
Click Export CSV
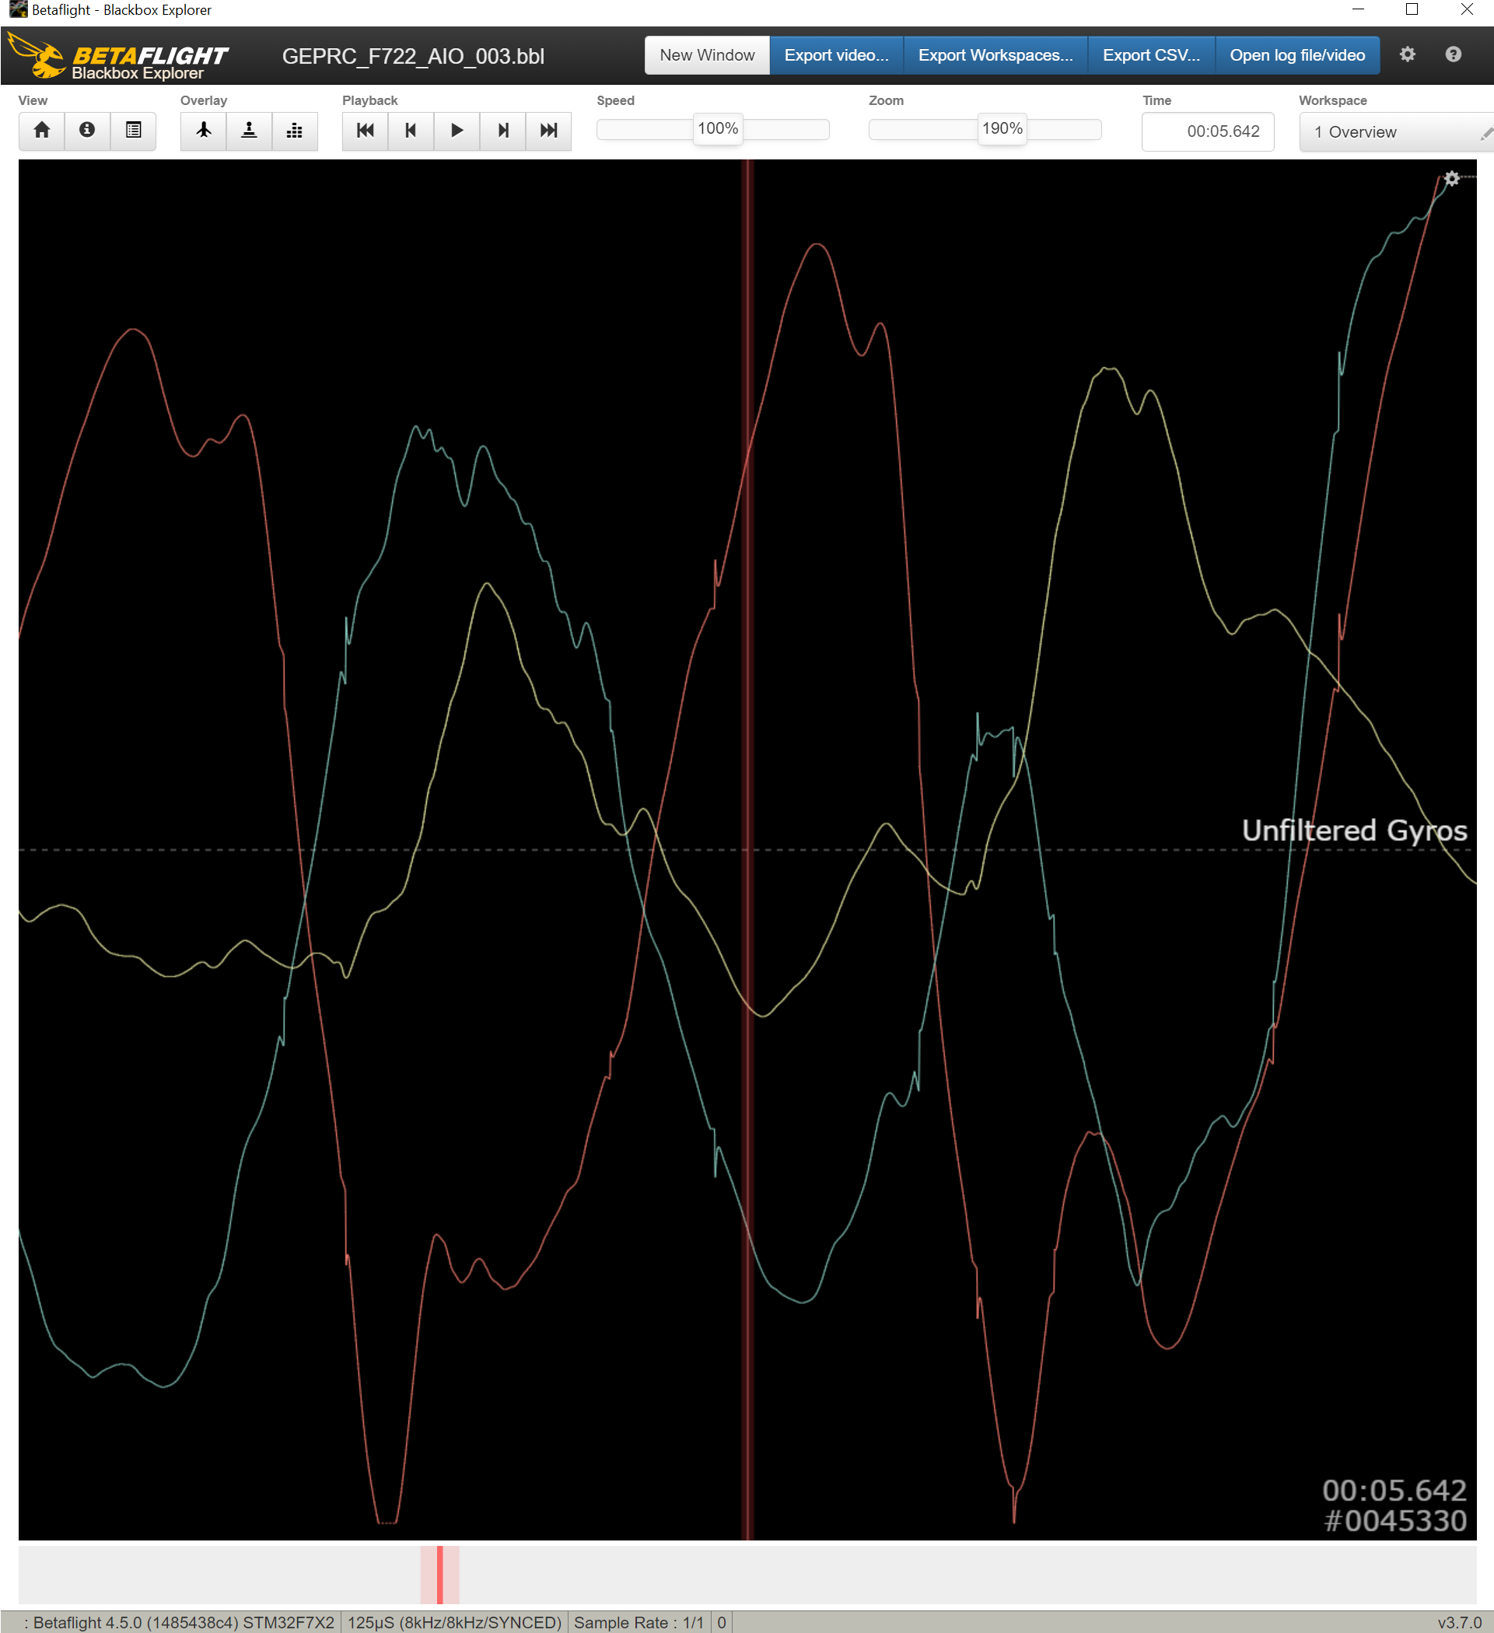(x=1150, y=54)
